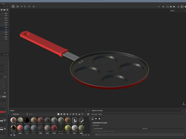This screenshot has height=139, width=186.
Task: Click the viewport frame icon top right
Action: click(x=167, y=7)
